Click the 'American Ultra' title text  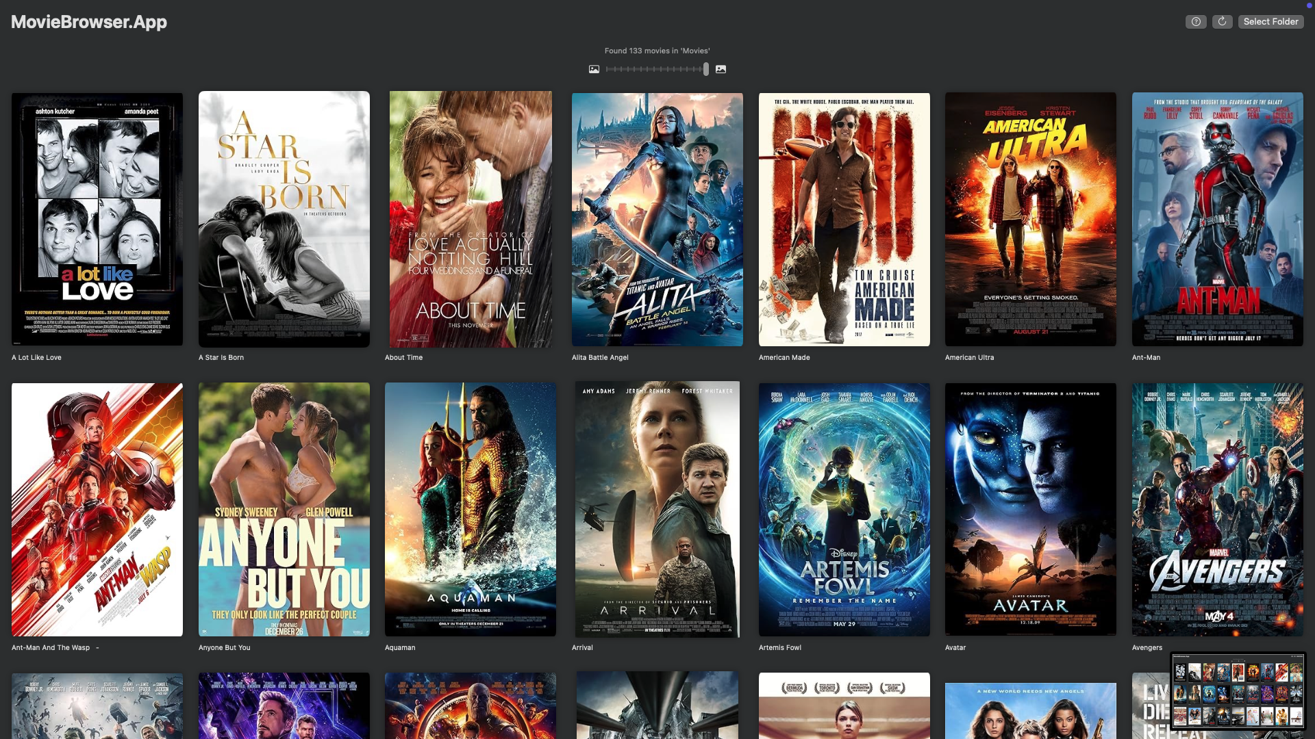(970, 357)
